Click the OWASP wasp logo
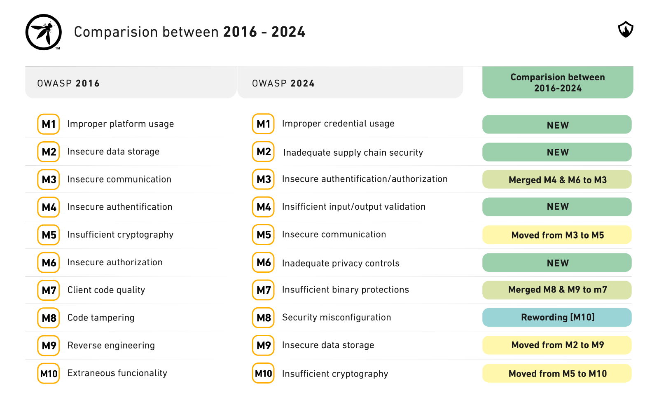The image size is (659, 414). coord(44,32)
